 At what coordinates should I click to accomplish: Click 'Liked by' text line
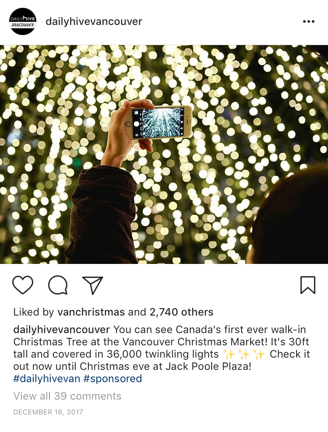113,312
